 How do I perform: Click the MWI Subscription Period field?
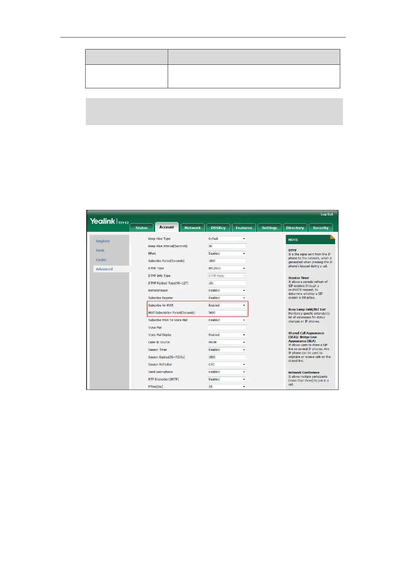click(x=227, y=313)
